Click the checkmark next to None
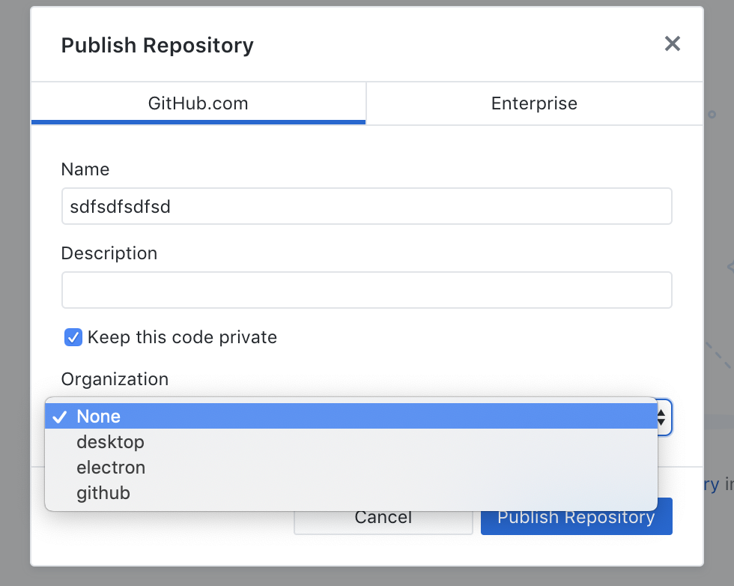The width and height of the screenshot is (734, 586). [60, 417]
